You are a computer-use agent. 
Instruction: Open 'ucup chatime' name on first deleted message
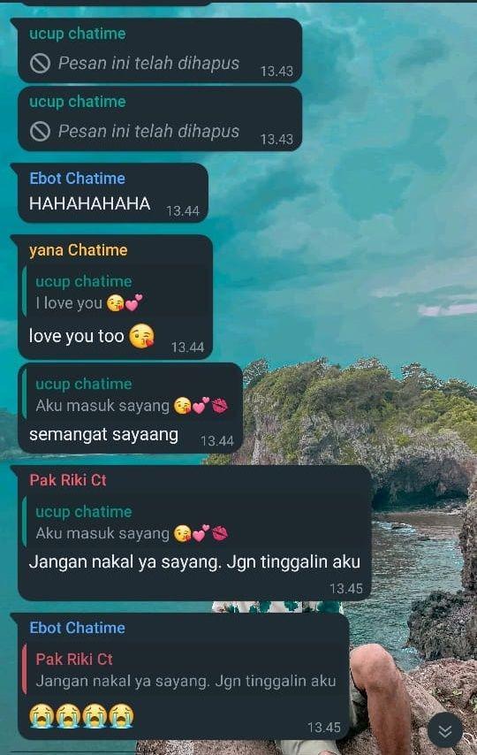[x=78, y=34]
